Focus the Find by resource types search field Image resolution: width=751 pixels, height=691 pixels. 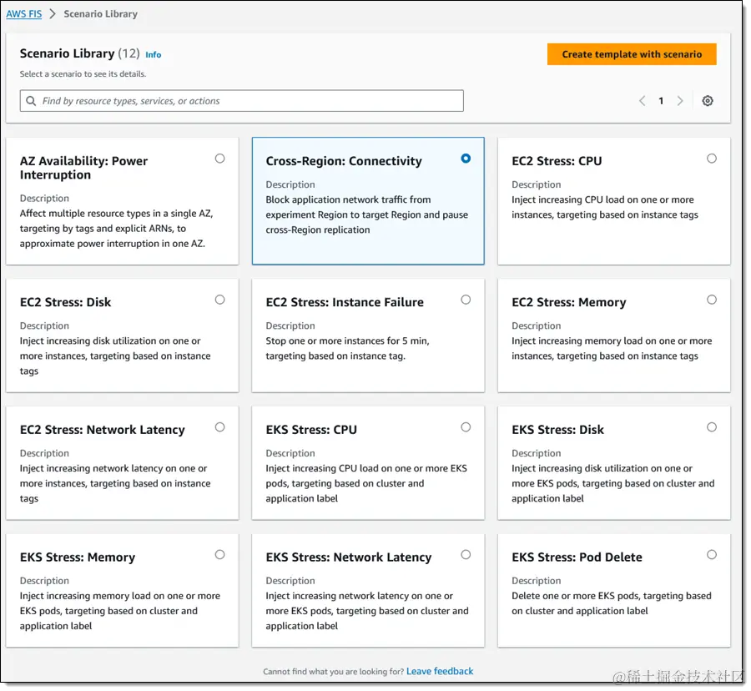(x=243, y=101)
